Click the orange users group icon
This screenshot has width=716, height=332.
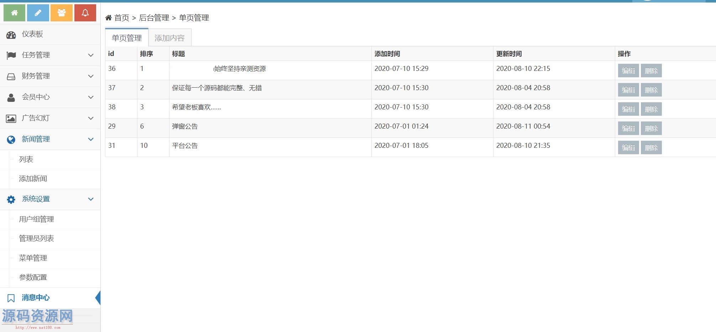point(62,13)
